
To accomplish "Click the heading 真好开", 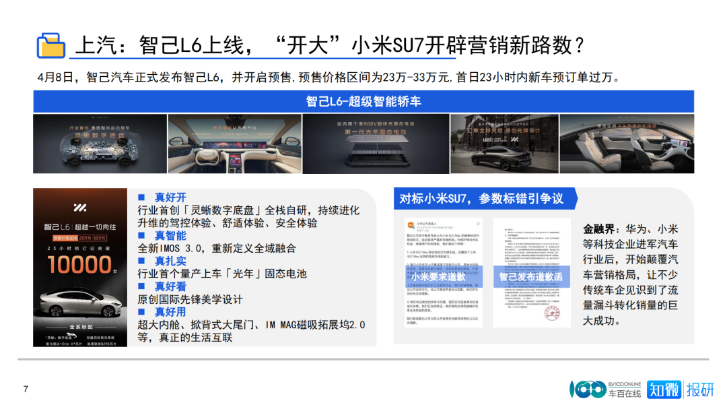I will pos(170,197).
